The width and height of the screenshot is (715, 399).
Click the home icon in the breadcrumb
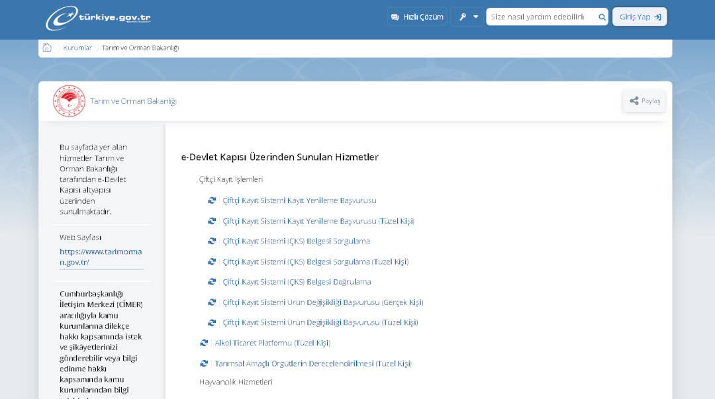46,47
